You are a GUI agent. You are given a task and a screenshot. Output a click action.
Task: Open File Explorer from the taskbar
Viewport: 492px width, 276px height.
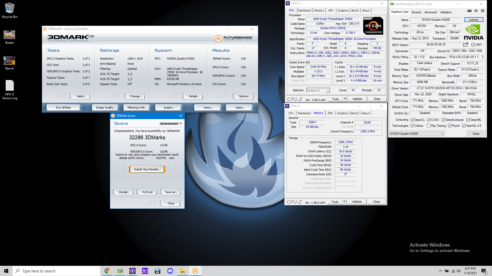click(x=183, y=271)
